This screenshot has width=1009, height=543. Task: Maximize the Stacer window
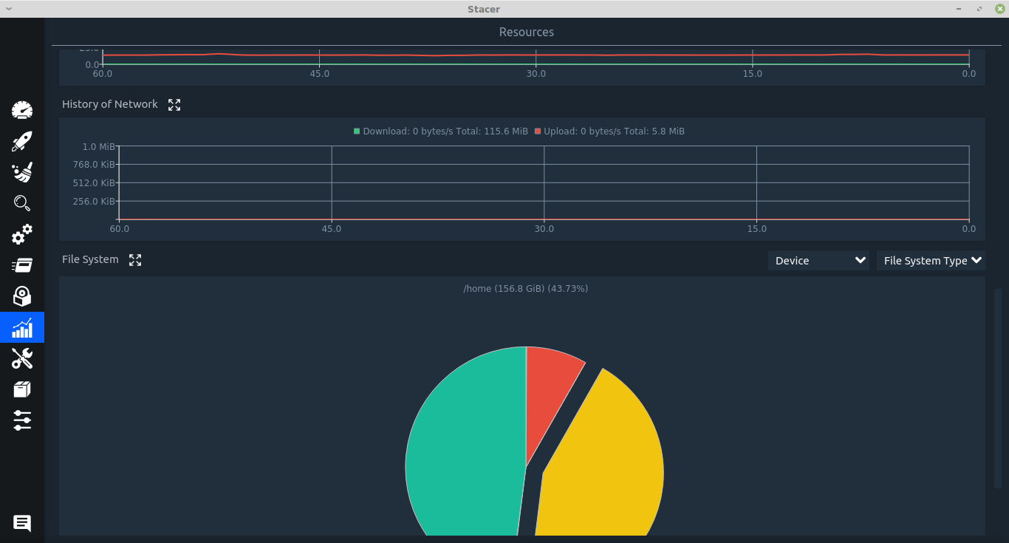click(979, 9)
